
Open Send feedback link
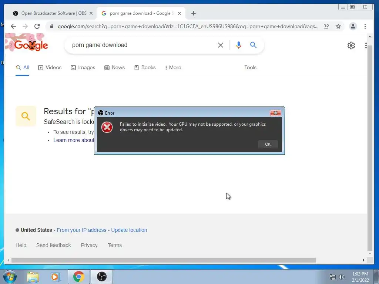[53, 246]
